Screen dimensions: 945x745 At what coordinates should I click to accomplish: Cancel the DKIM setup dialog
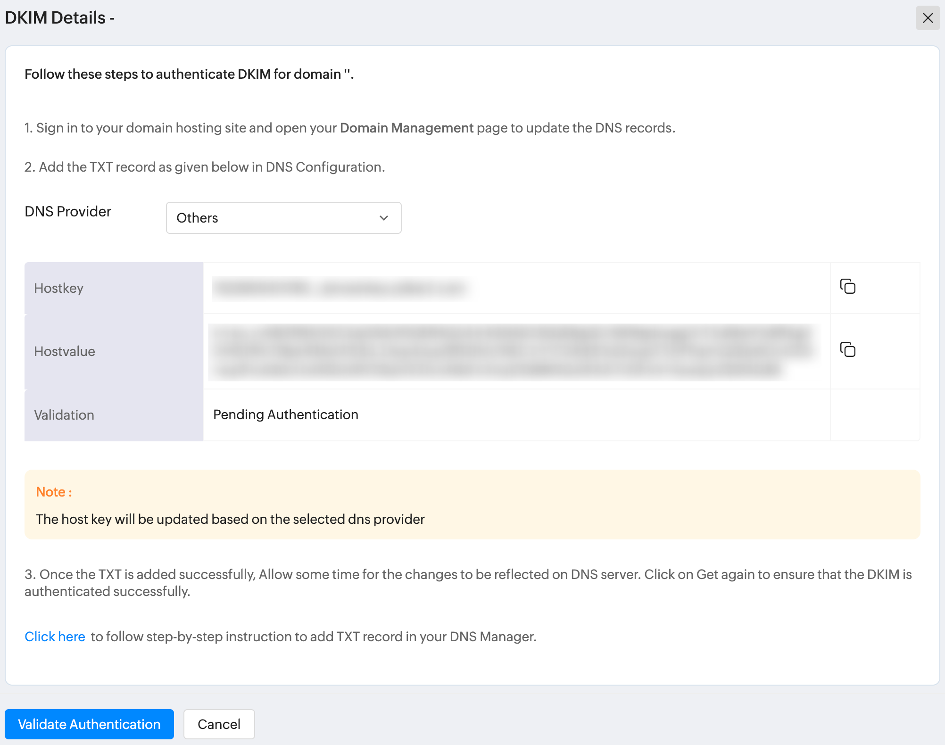(x=219, y=724)
